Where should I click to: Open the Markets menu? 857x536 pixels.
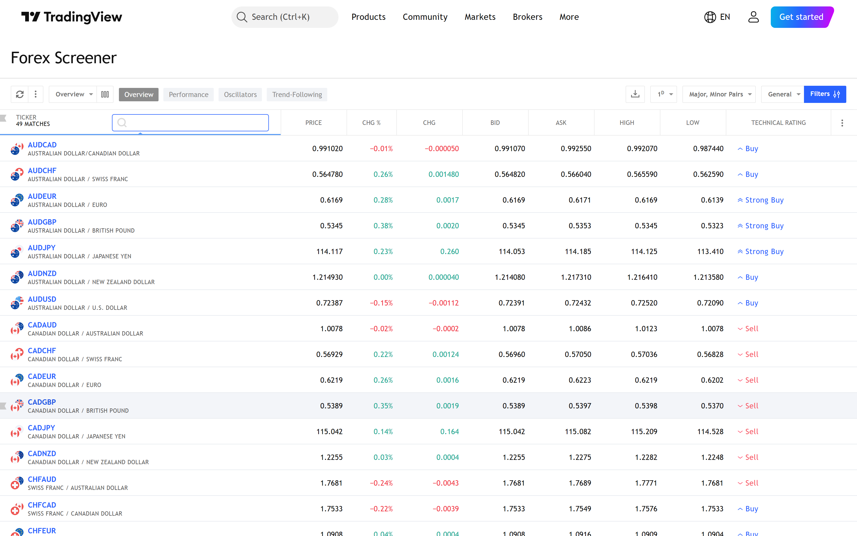pyautogui.click(x=480, y=17)
